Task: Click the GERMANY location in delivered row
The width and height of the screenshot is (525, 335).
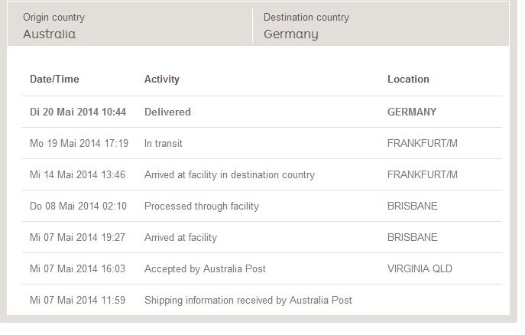Action: (412, 112)
